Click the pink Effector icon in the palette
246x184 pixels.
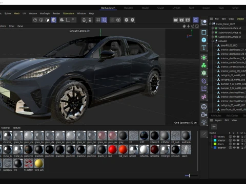click(x=204, y=97)
